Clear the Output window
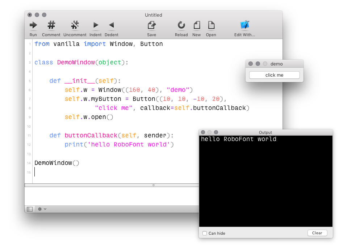Viewport: 352px width, 251px height. (x=317, y=233)
